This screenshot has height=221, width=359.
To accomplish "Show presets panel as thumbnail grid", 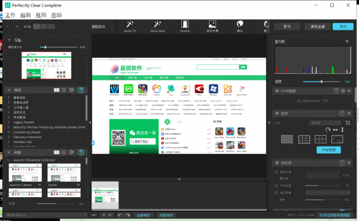I will click(57, 90).
